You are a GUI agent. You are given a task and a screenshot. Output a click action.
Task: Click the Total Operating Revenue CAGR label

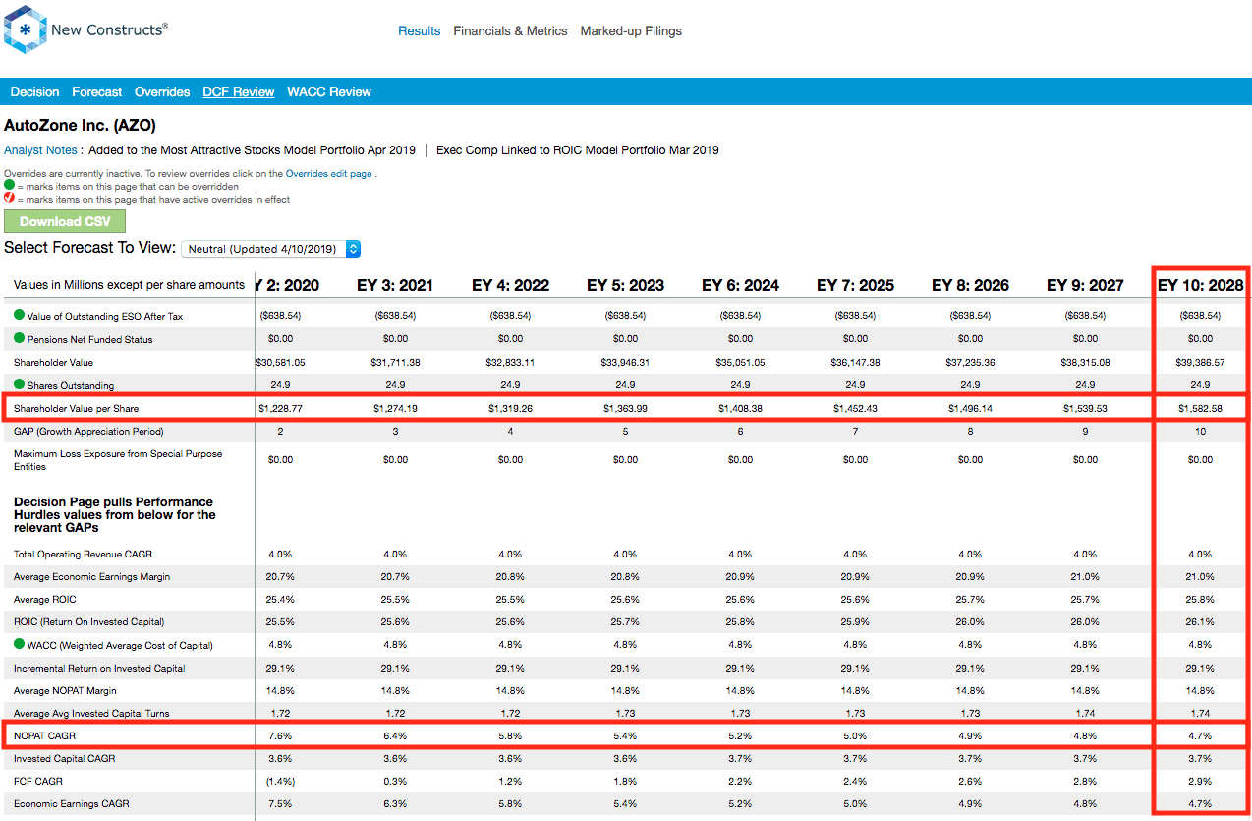click(x=83, y=555)
